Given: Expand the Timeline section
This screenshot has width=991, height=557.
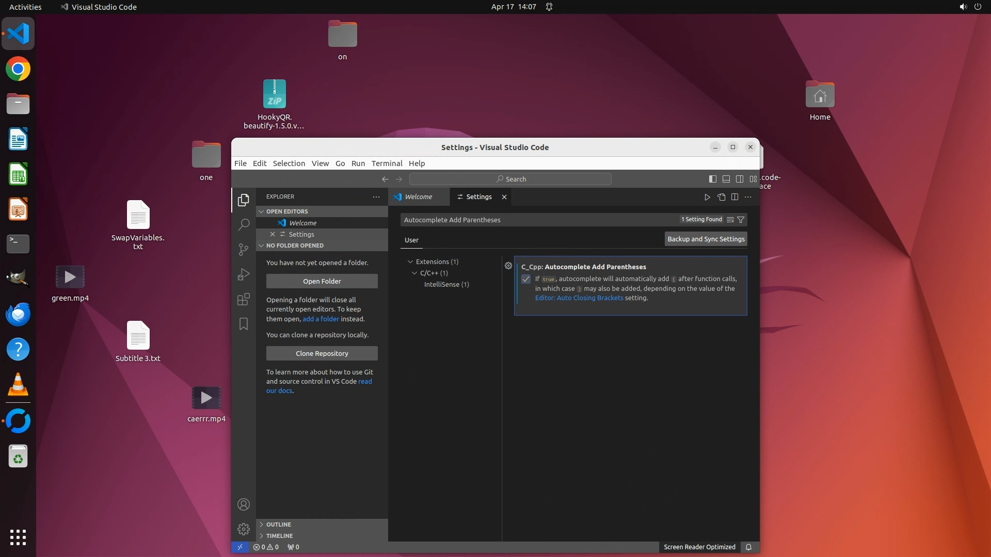Looking at the screenshot, I should click(279, 536).
